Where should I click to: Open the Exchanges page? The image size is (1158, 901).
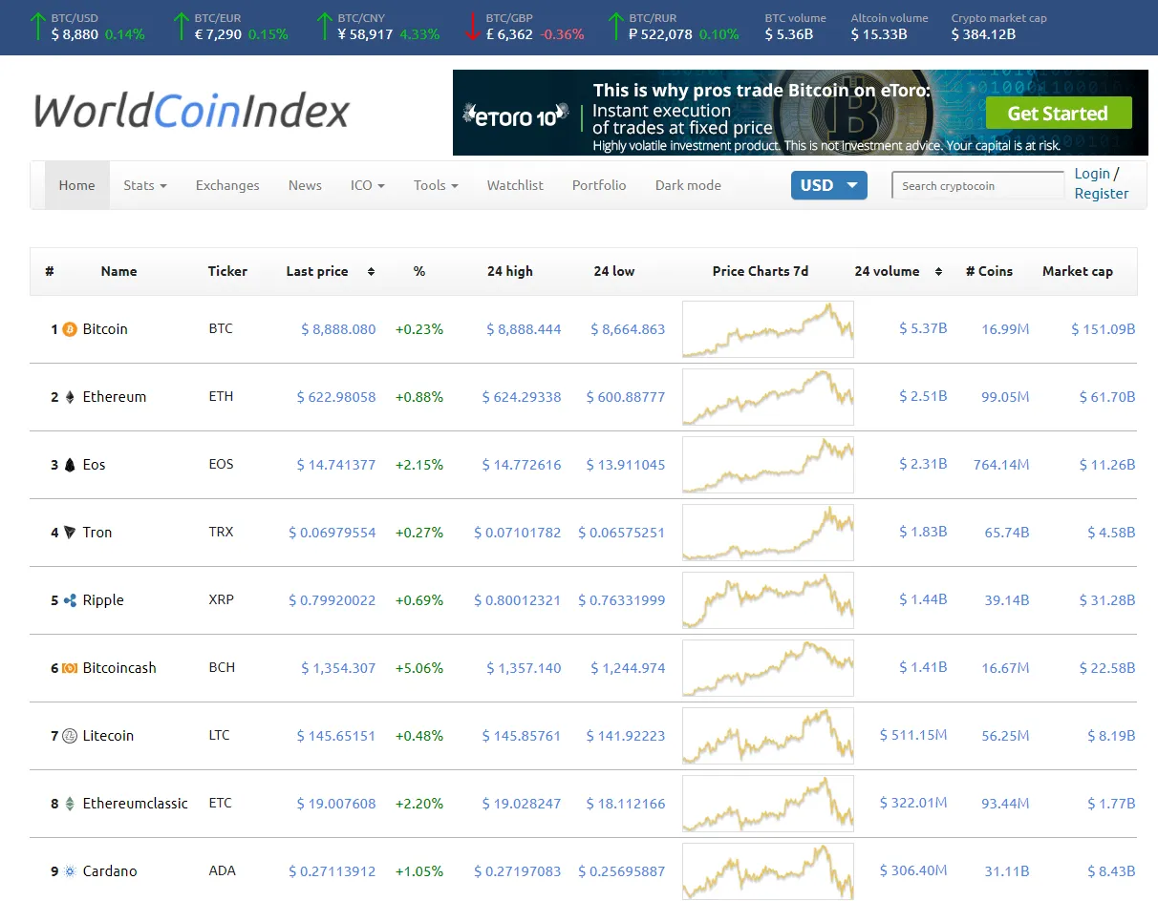(x=227, y=185)
